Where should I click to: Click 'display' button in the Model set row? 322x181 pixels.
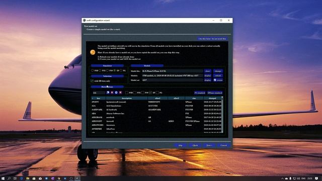click(208, 80)
